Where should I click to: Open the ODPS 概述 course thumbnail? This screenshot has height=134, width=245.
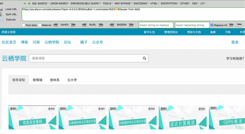(227, 117)
